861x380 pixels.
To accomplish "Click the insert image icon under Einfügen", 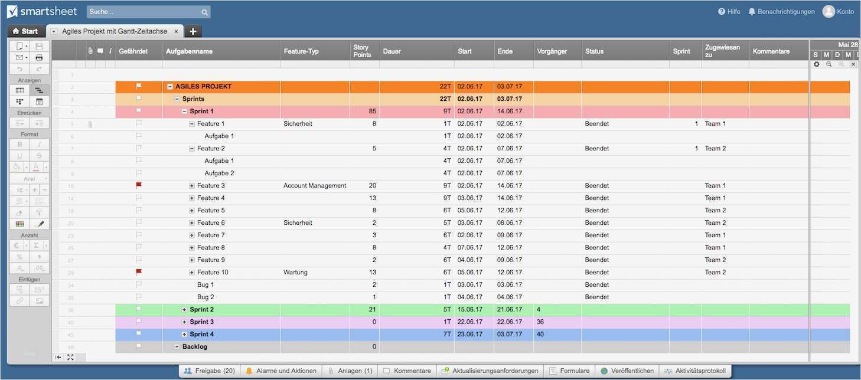I will coord(39,301).
